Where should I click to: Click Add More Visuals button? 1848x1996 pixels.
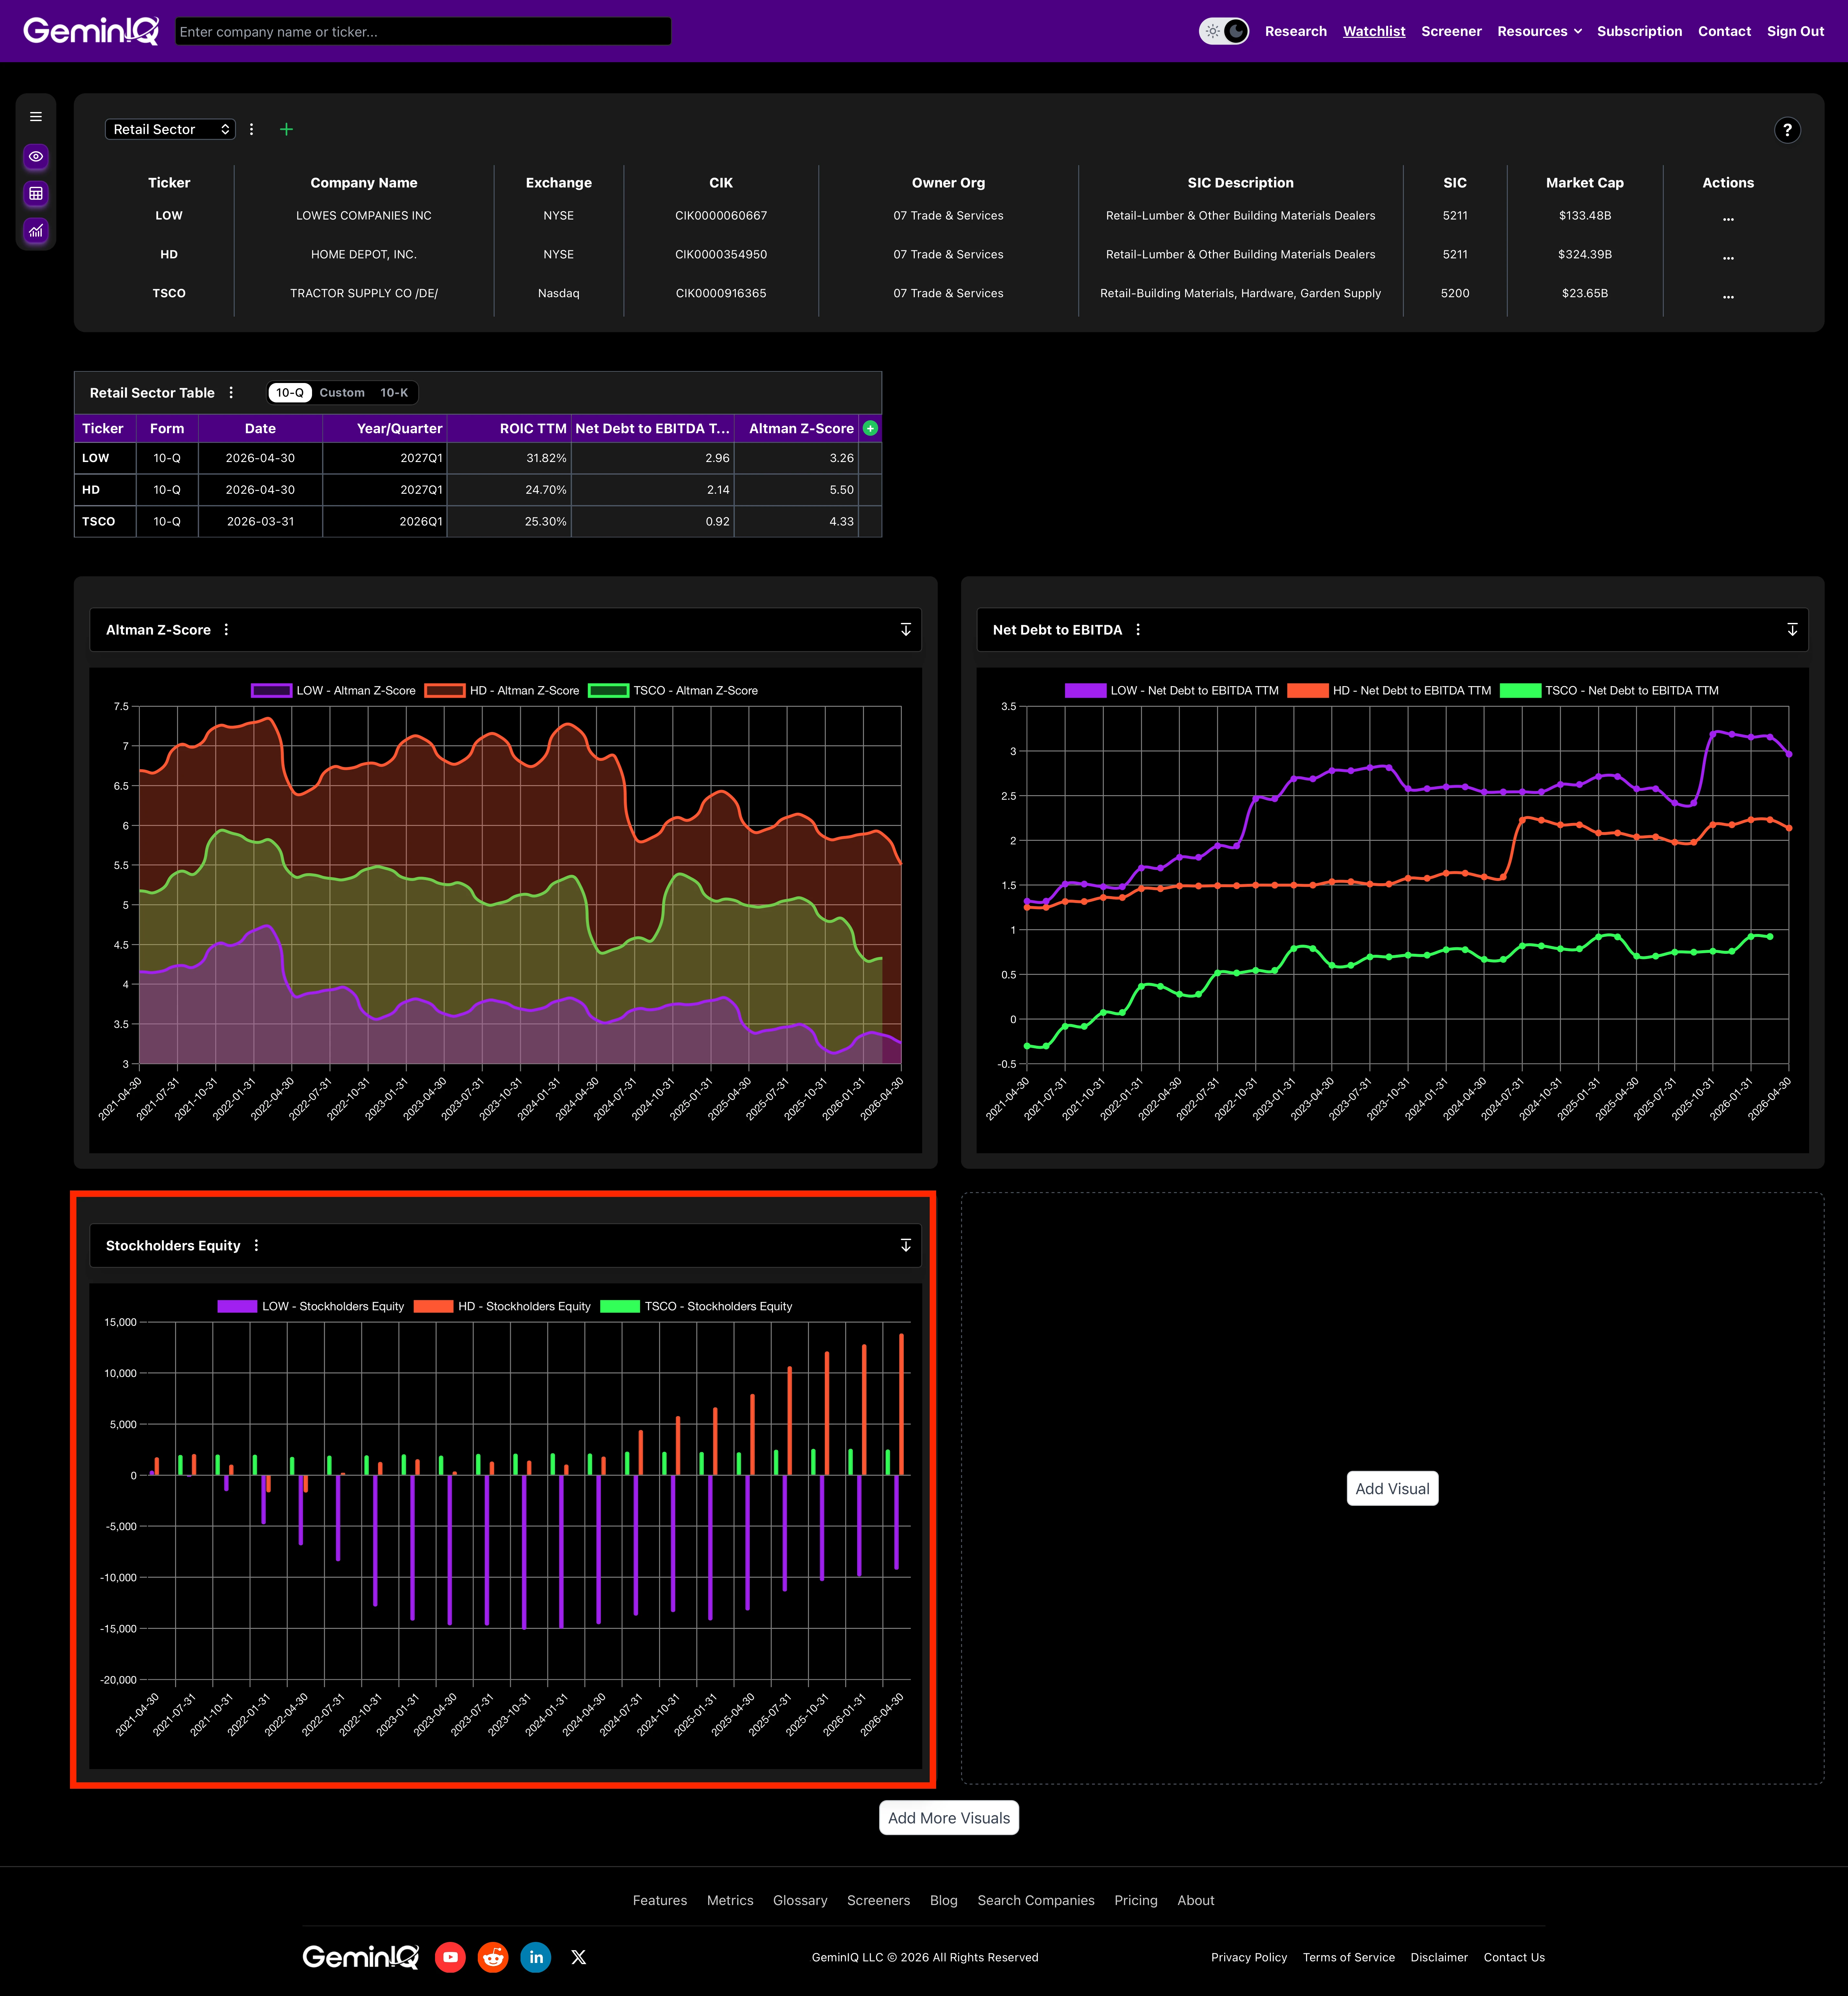point(949,1818)
